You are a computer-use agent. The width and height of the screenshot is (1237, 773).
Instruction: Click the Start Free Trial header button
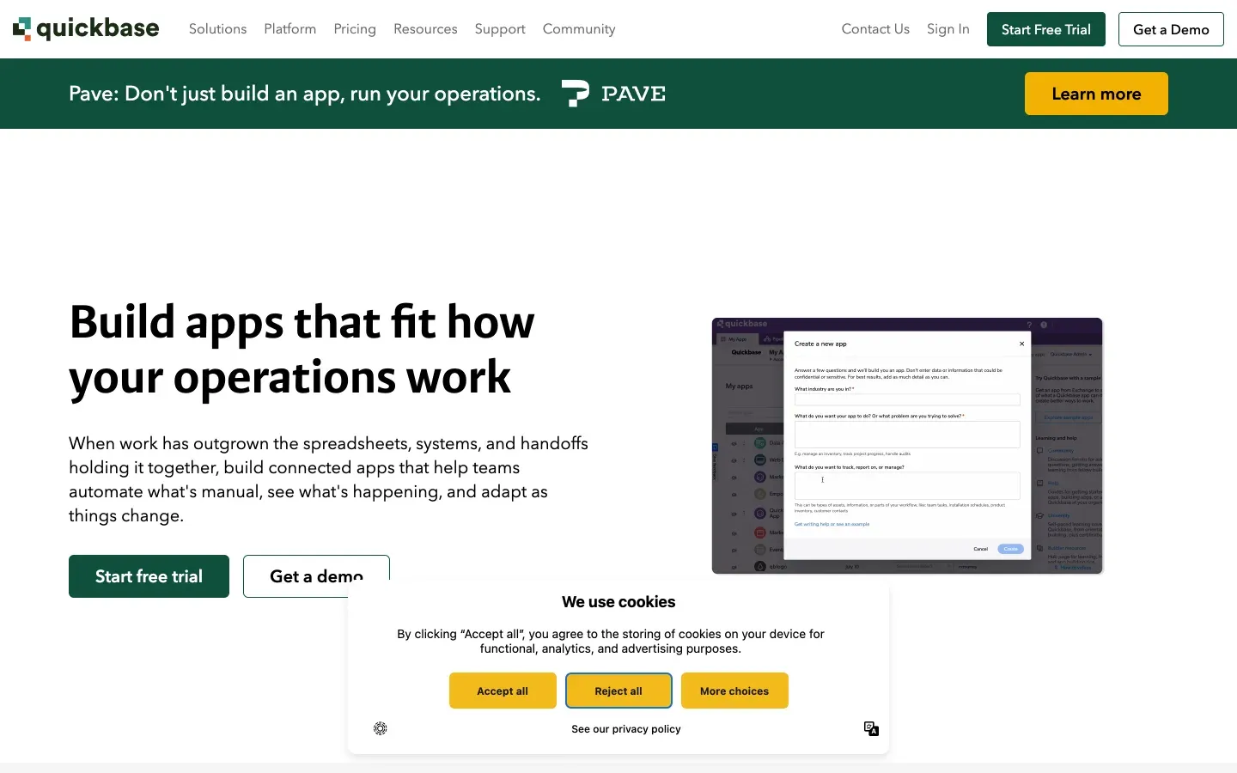pos(1046,29)
